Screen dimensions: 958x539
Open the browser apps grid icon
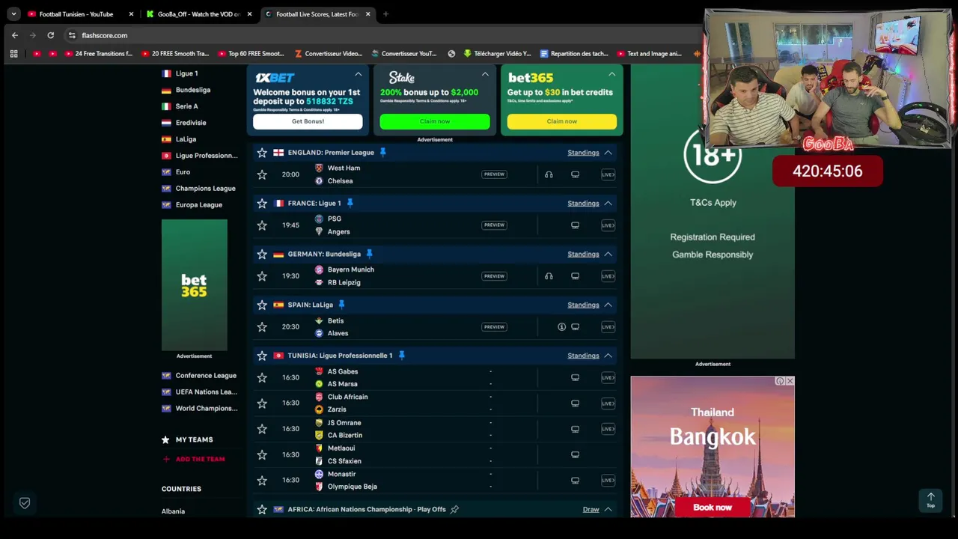coord(13,54)
